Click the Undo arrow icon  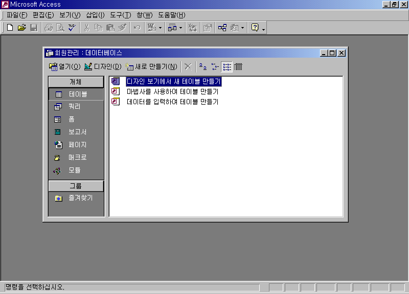[137, 28]
